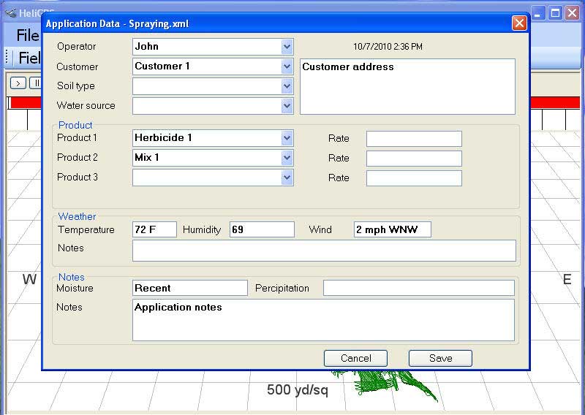
Task: Open the File menu
Action: (27, 35)
